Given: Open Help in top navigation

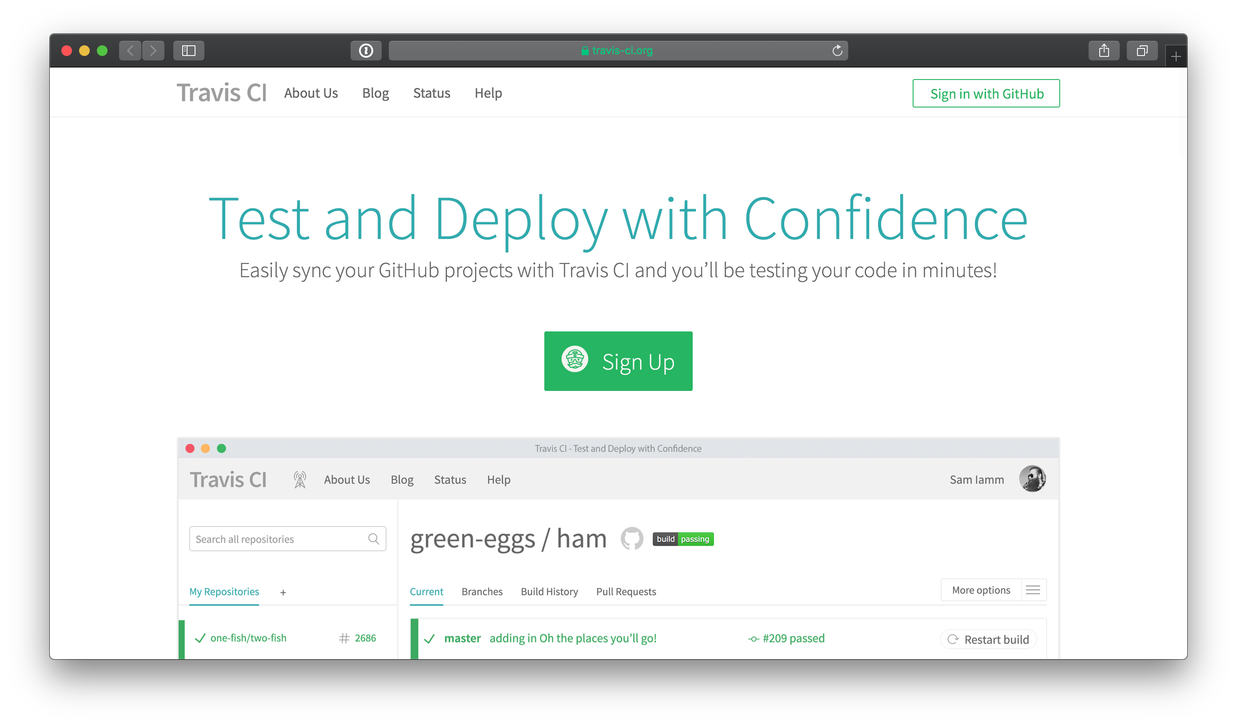Looking at the screenshot, I should tap(488, 93).
